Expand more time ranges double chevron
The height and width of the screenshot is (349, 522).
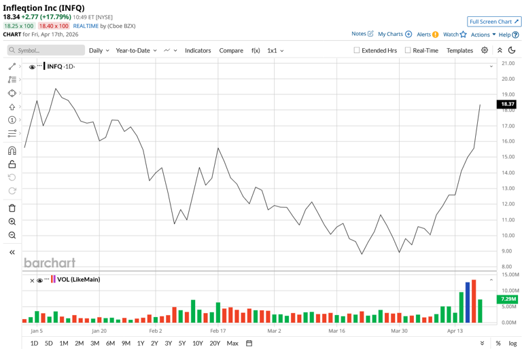click(482, 343)
